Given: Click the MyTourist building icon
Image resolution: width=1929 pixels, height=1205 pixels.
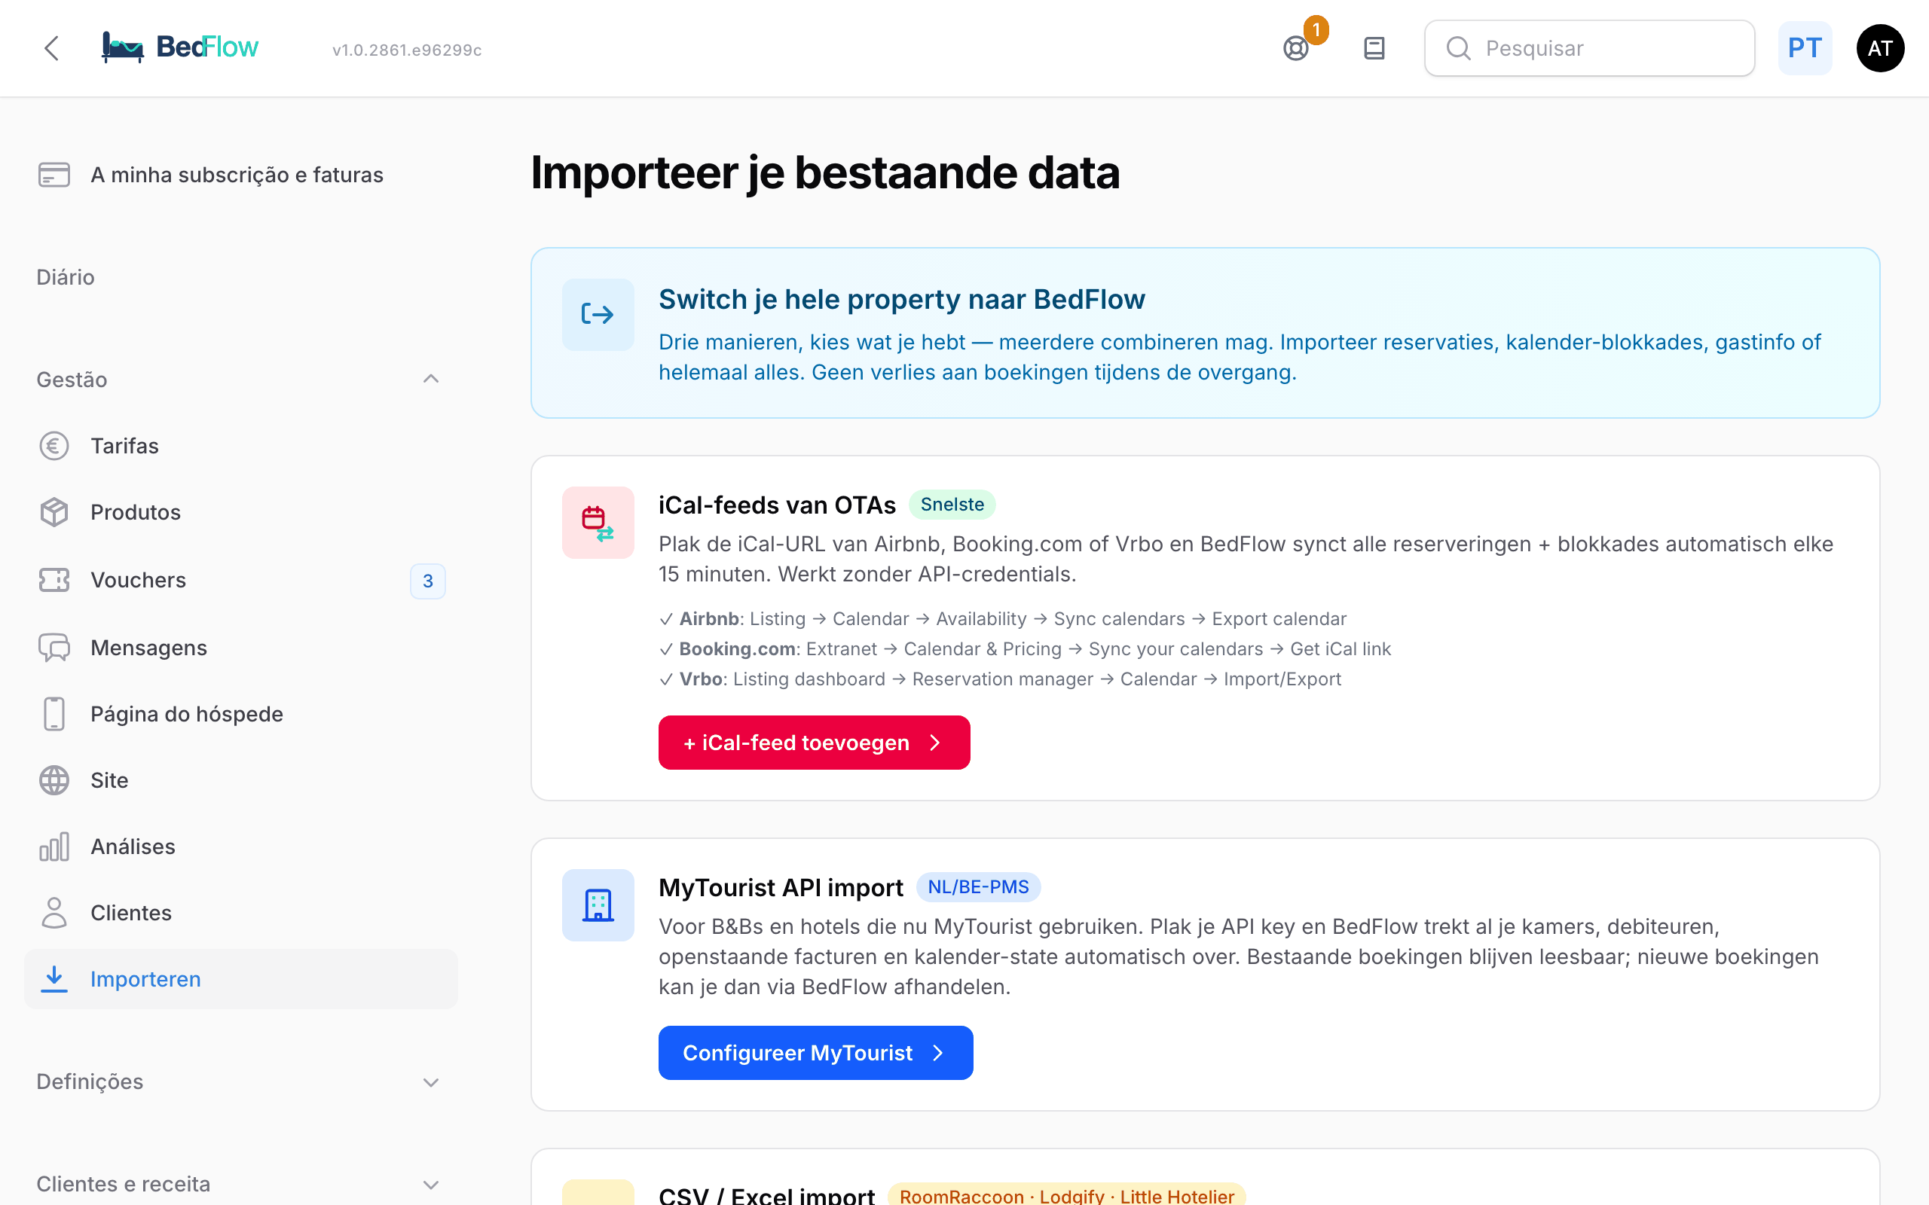Looking at the screenshot, I should point(598,905).
